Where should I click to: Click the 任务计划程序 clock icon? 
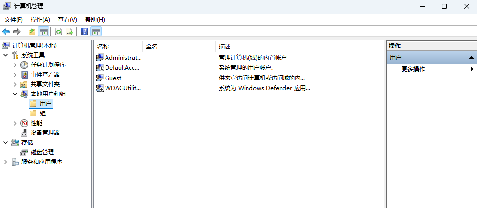pos(24,65)
